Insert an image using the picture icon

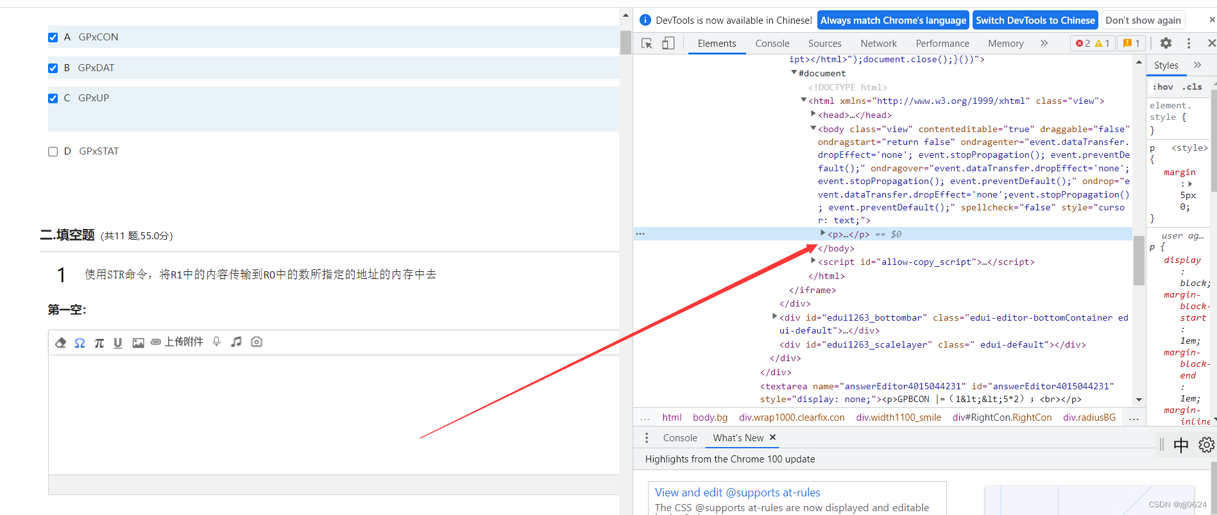[138, 342]
